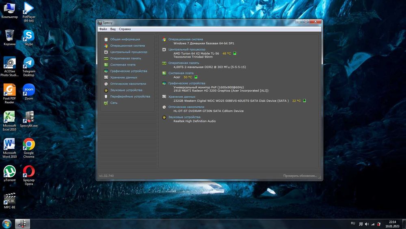
Task: Click Speccy taskbar button
Action: [x=22, y=224]
